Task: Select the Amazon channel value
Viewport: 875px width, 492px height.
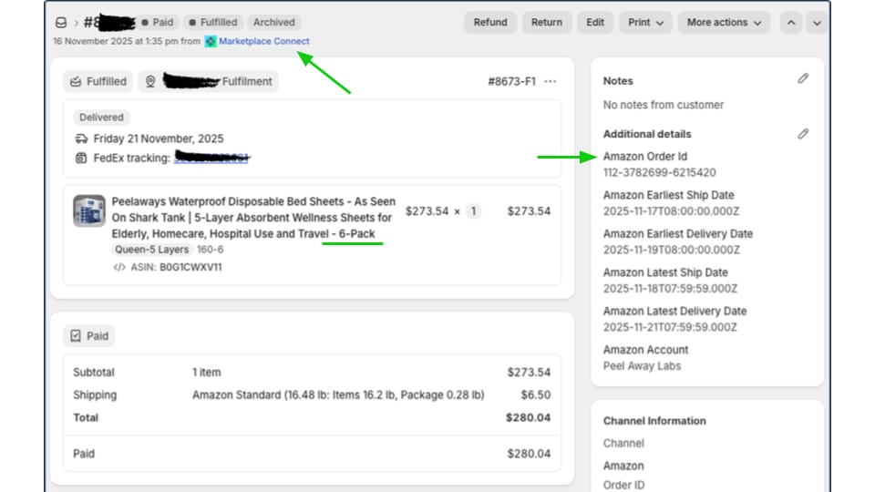Action: [623, 466]
